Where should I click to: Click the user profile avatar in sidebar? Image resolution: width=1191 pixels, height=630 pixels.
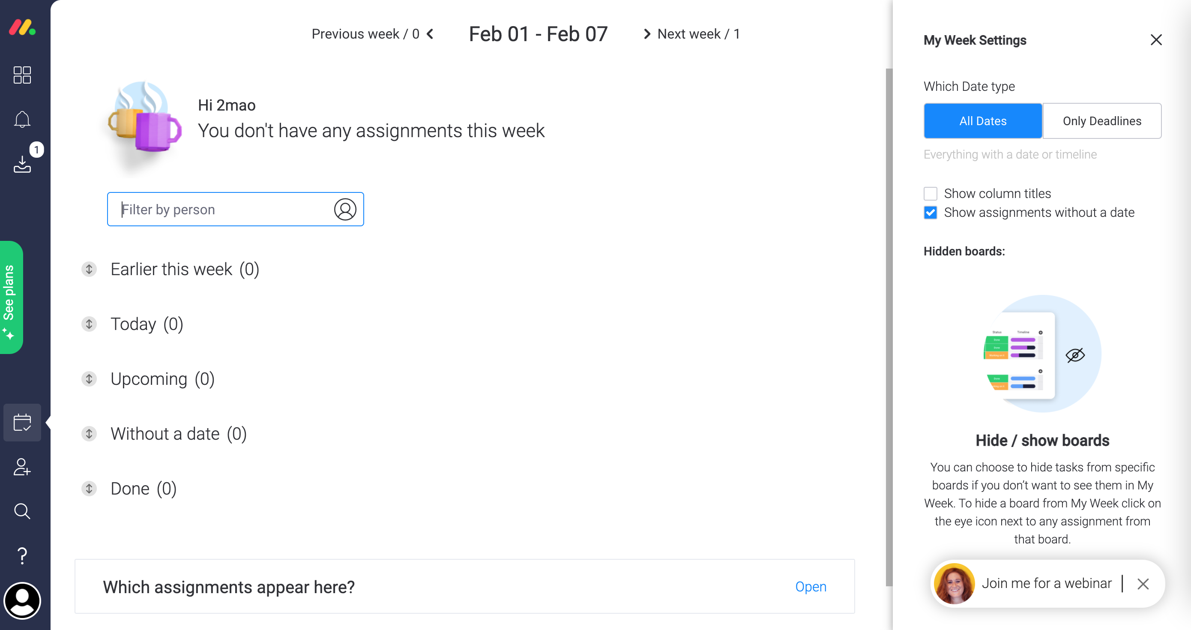(x=22, y=600)
